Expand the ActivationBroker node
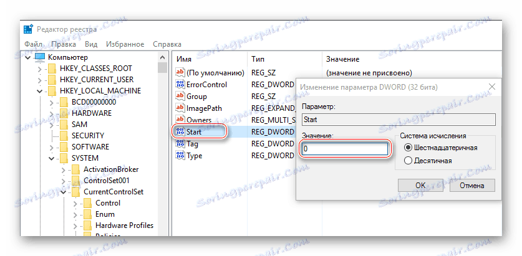This screenshot has height=256, width=522. [64, 170]
